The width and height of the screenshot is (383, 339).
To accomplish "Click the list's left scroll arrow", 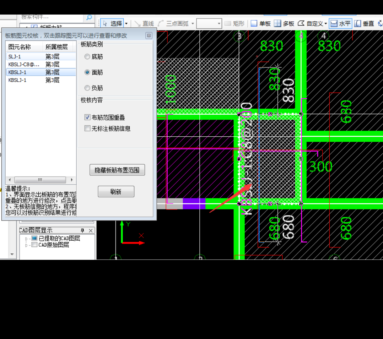I will pyautogui.click(x=10, y=180).
